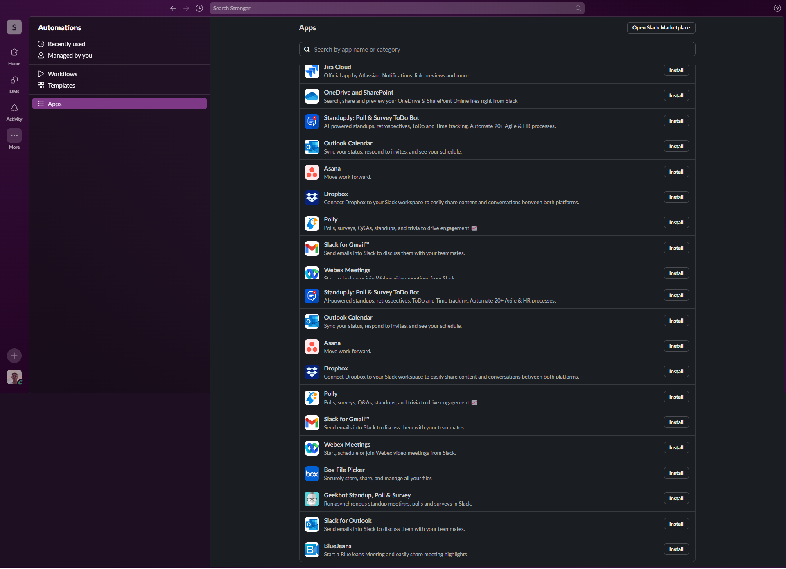Click the Box File Picker icon
The image size is (786, 569).
(x=312, y=474)
